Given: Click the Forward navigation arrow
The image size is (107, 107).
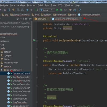Looking at the screenshot, I should tap(32, 10).
